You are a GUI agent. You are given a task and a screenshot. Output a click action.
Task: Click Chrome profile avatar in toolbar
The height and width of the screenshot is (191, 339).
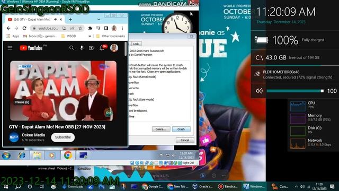(x=114, y=28)
